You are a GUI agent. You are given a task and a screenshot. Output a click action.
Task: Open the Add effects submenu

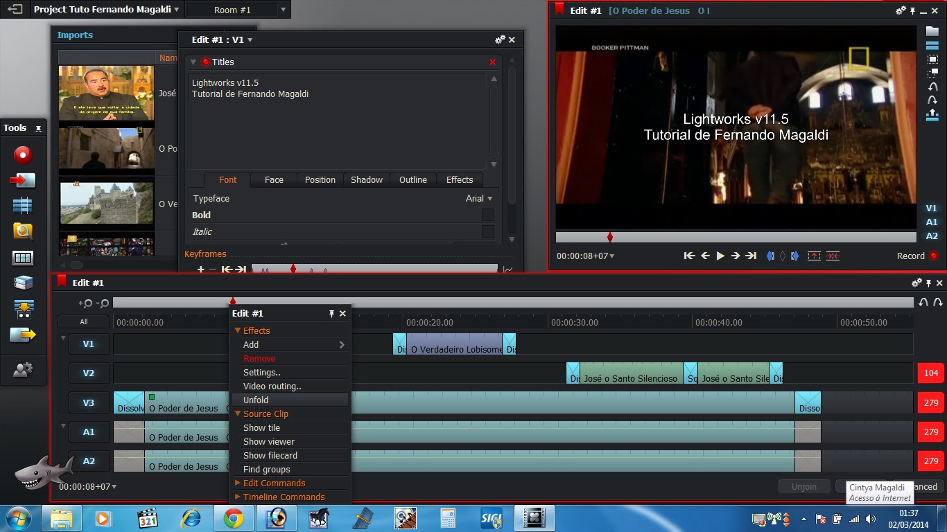tap(290, 344)
